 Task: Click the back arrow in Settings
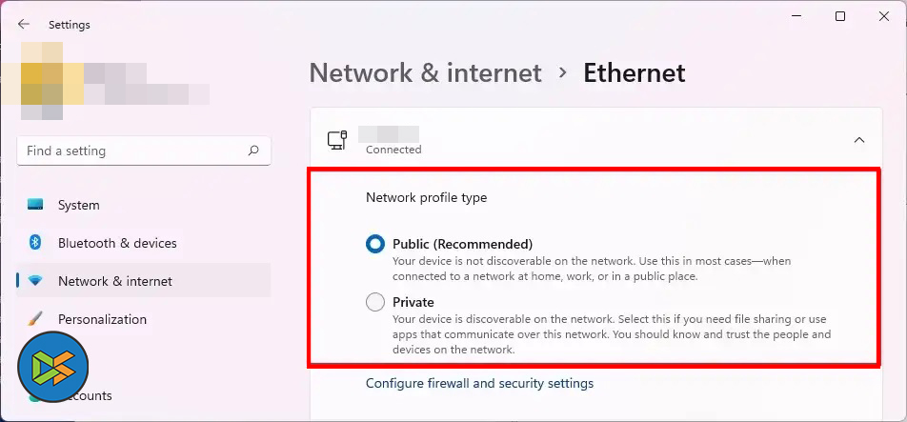tap(24, 25)
